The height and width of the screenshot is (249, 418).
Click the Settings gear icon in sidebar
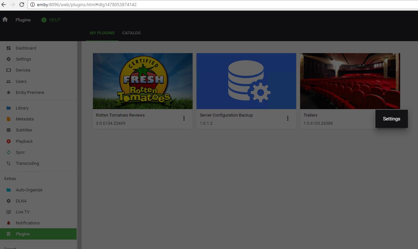click(9, 59)
